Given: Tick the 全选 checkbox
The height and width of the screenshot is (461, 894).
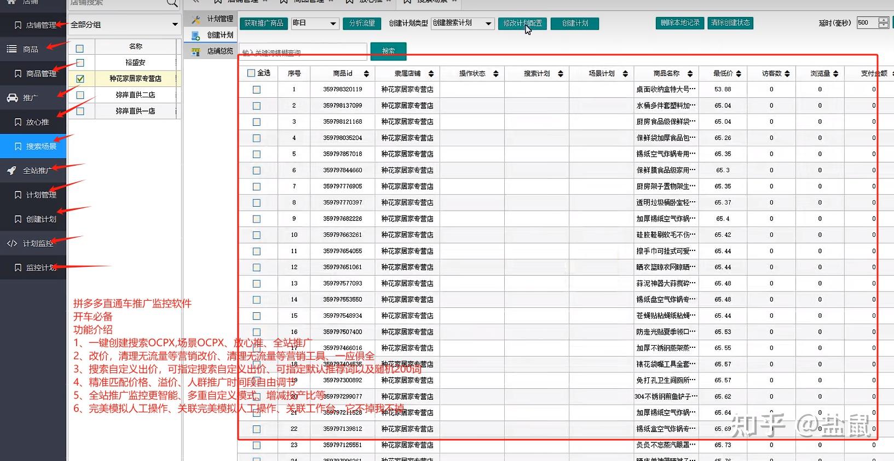Looking at the screenshot, I should [x=251, y=73].
